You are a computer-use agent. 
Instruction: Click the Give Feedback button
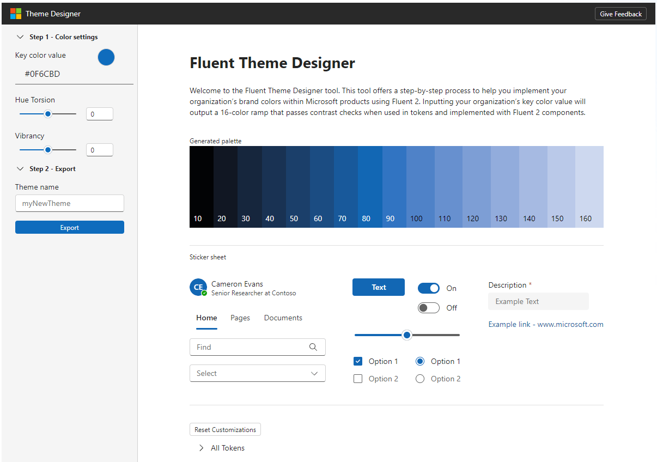621,14
